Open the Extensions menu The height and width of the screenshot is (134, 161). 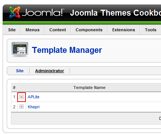[x=124, y=30]
